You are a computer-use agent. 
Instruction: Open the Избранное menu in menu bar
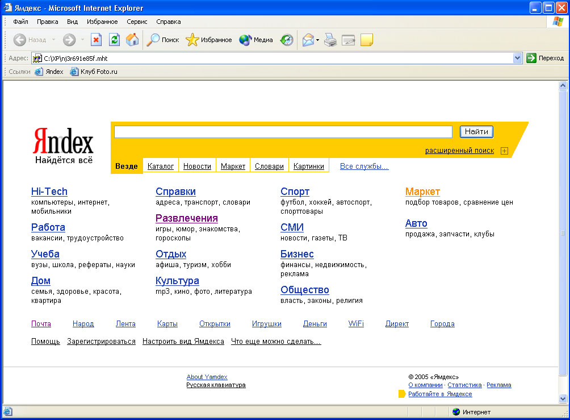tap(102, 22)
